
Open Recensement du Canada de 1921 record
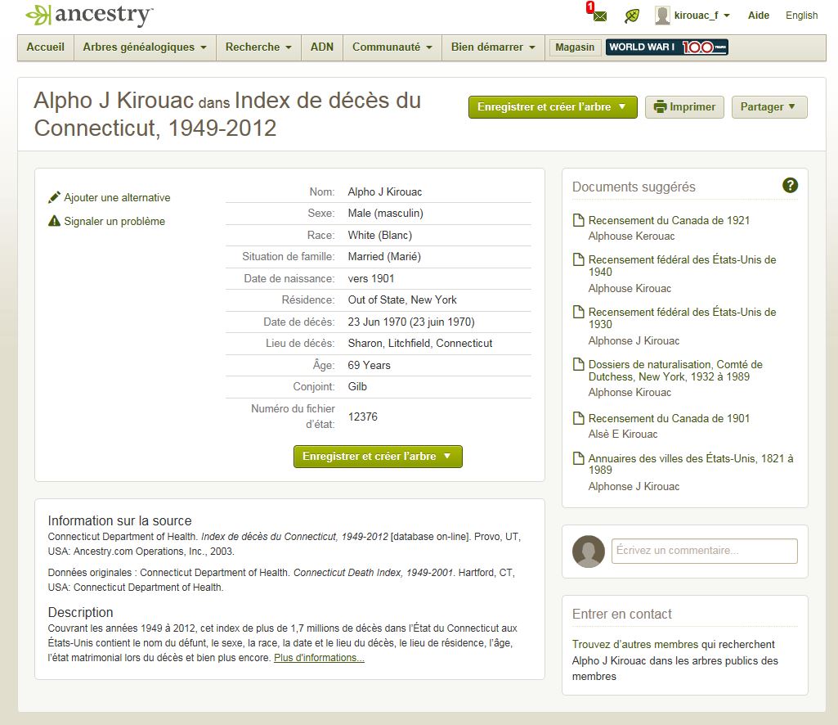pos(669,220)
